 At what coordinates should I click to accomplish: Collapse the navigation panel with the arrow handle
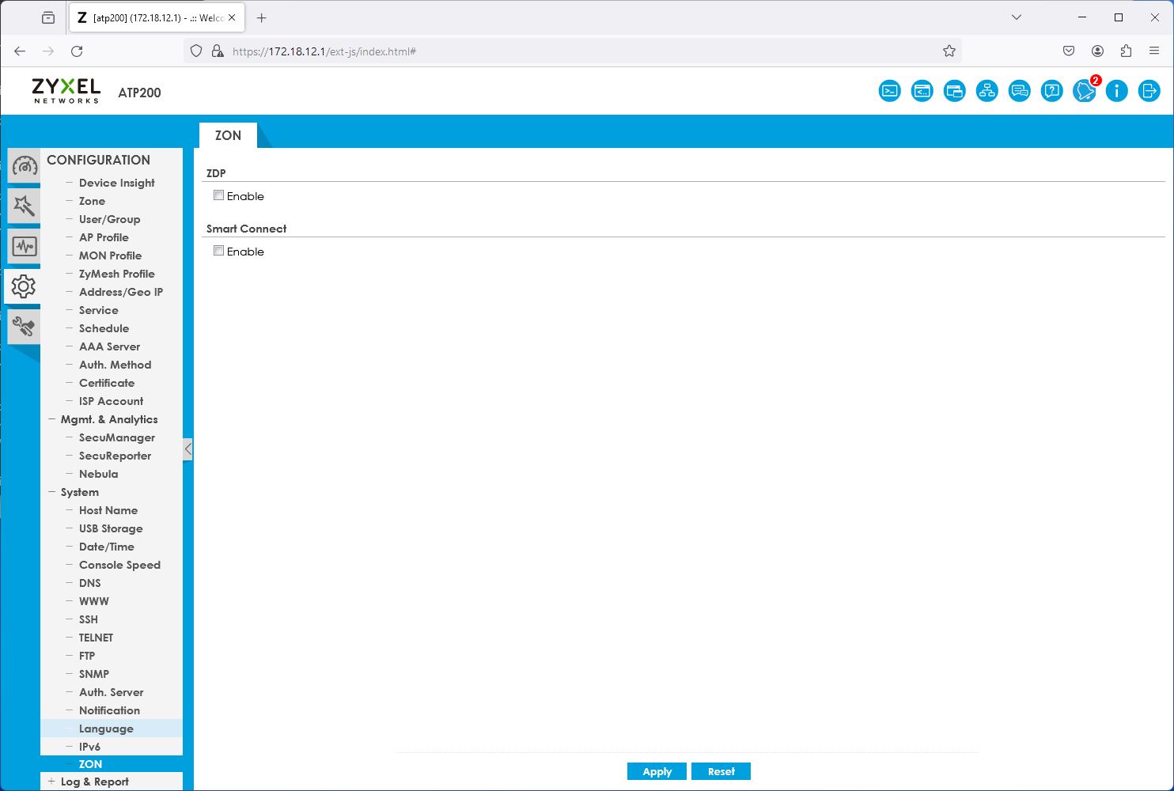(x=188, y=449)
